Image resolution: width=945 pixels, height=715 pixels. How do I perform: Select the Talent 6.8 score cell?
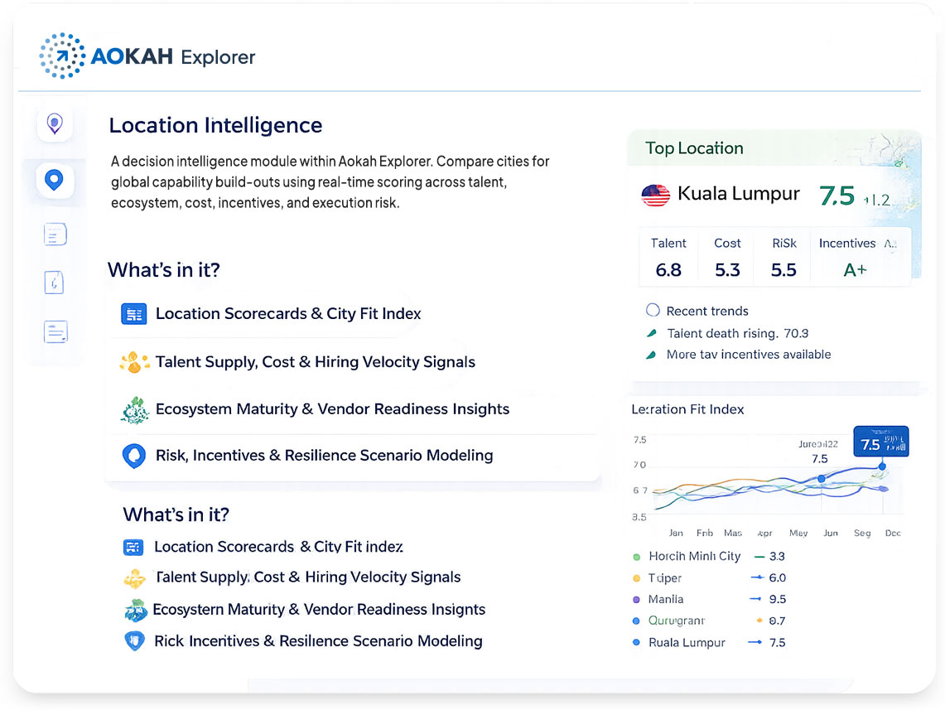point(668,258)
